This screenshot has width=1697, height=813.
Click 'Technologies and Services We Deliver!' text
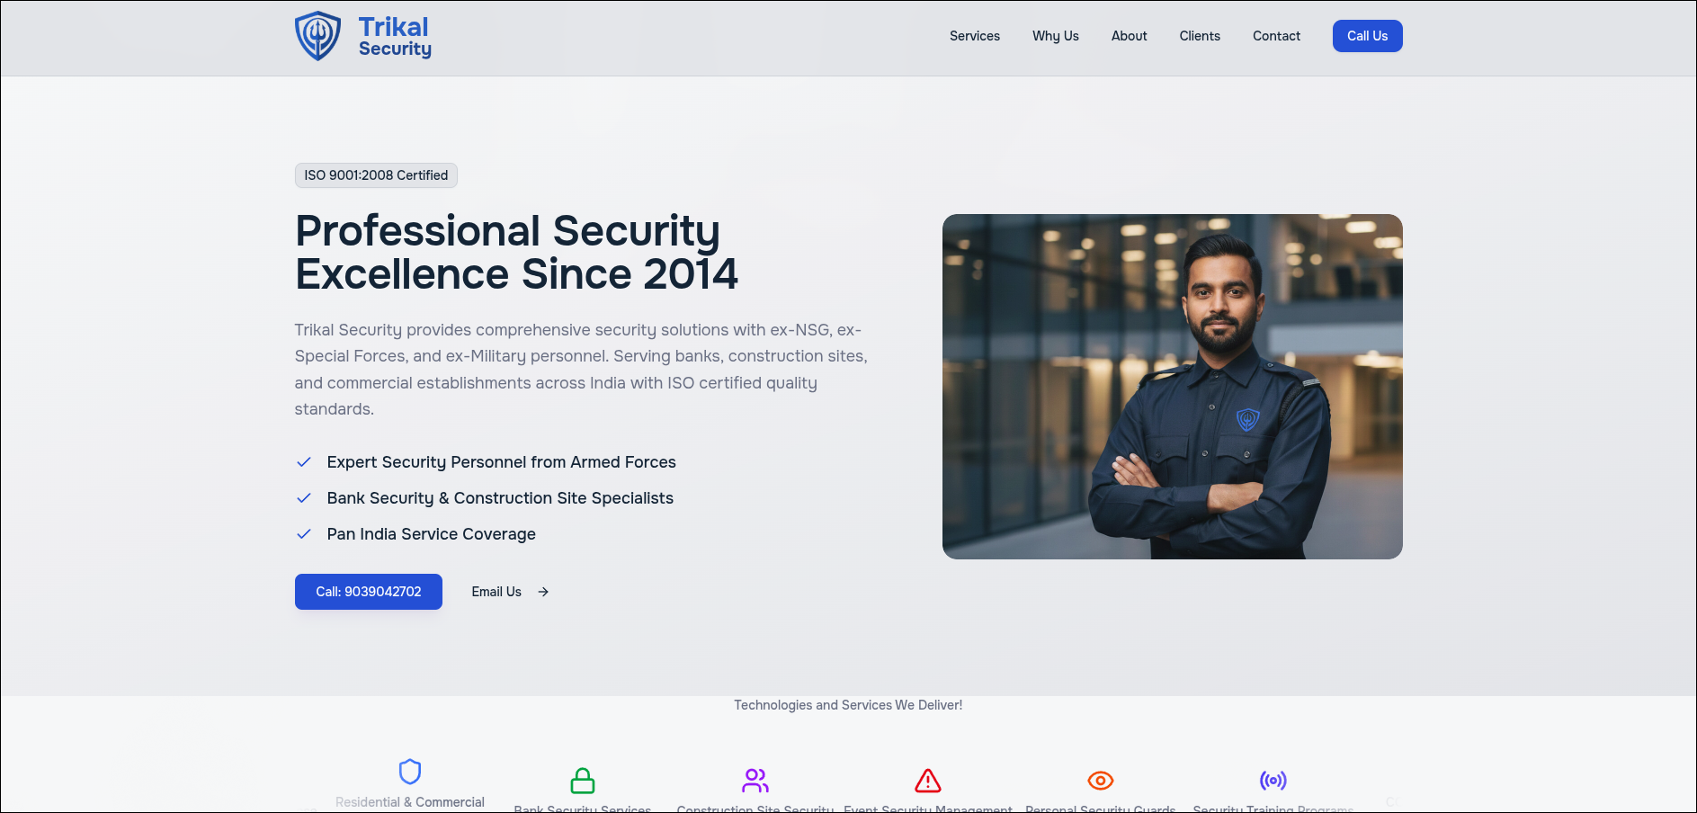(848, 705)
